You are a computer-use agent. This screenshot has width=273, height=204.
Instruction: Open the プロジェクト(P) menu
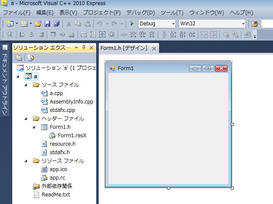tap(101, 13)
